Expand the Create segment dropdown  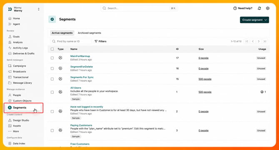(x=254, y=20)
